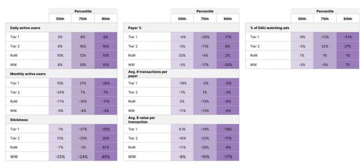The height and width of the screenshot is (167, 364).
Task: Select Avg. $ value per transaction header
Action: 181,120
